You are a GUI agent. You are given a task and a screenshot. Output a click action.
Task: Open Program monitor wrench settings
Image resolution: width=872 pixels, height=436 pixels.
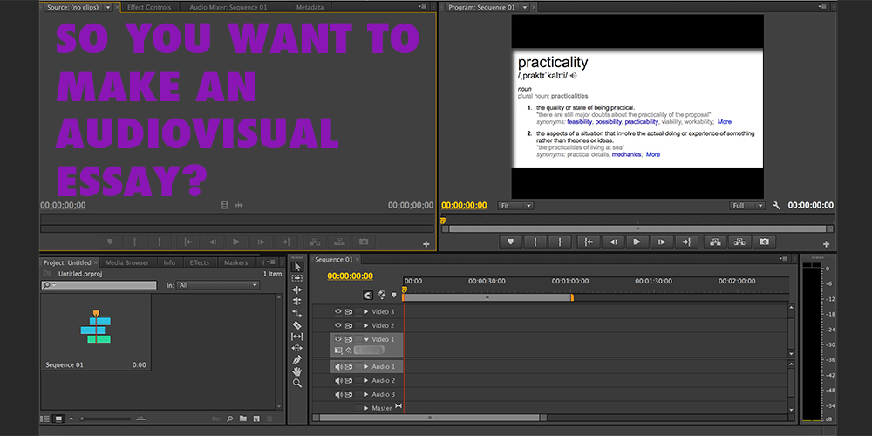tap(776, 206)
